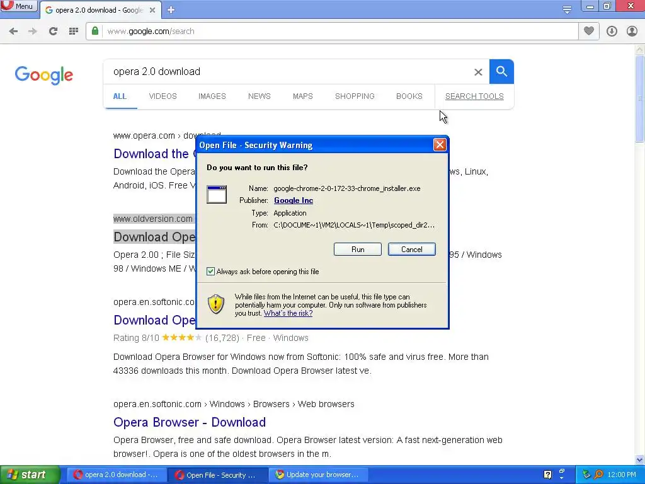The width and height of the screenshot is (645, 484).
Task: Switch to opera 2.0 download taskbar item
Action: tap(117, 475)
